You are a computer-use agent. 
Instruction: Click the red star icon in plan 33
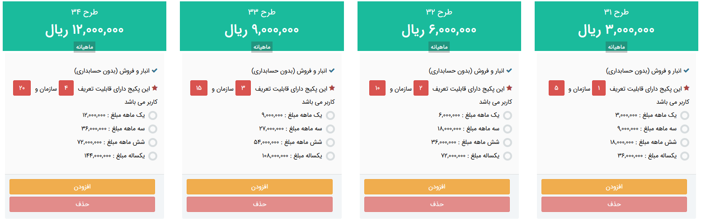pos(332,88)
